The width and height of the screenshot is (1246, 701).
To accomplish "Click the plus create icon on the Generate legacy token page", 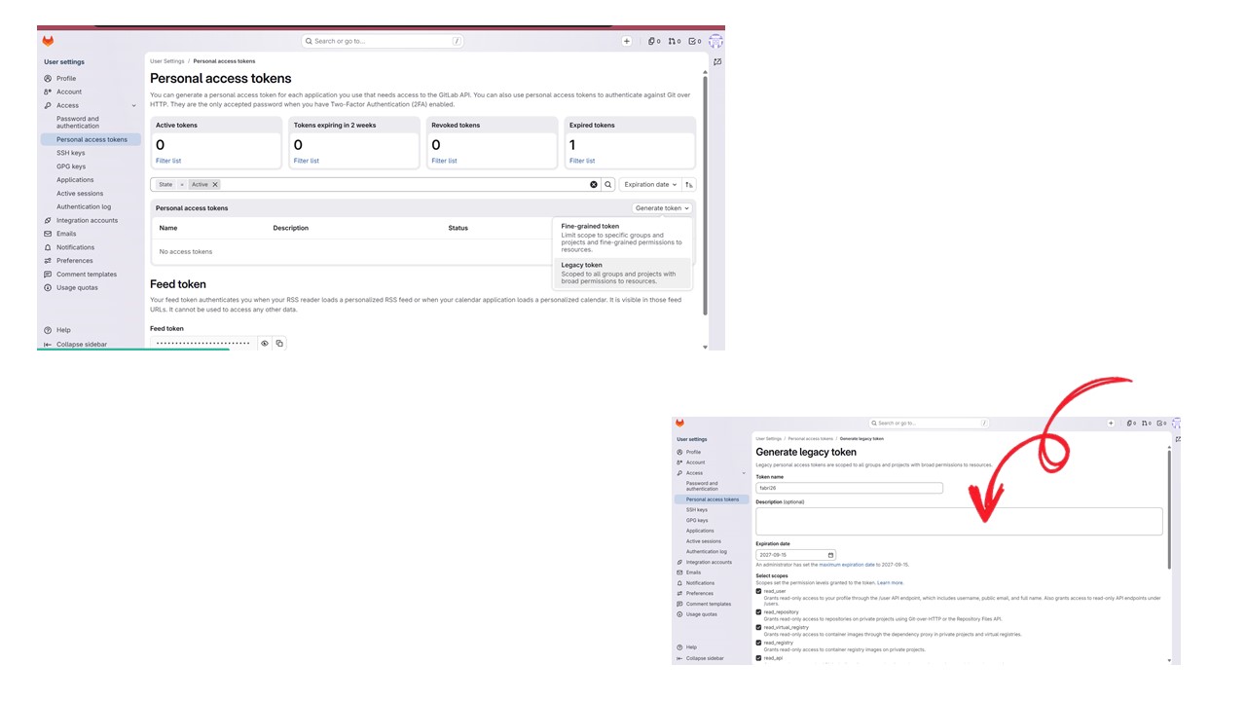I will [1111, 424].
